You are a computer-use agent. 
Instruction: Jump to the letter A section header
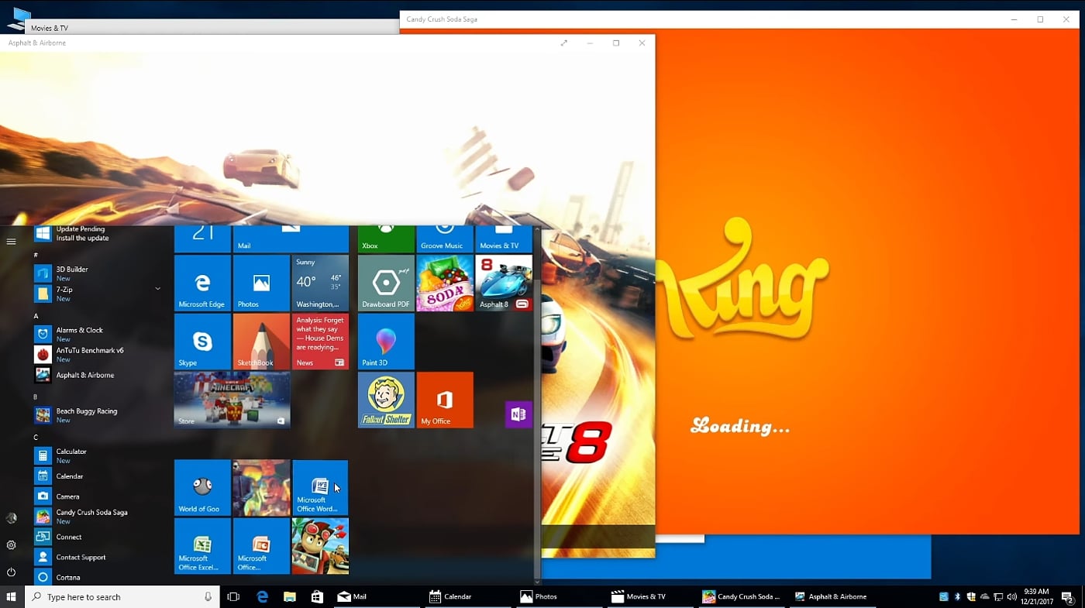point(36,316)
